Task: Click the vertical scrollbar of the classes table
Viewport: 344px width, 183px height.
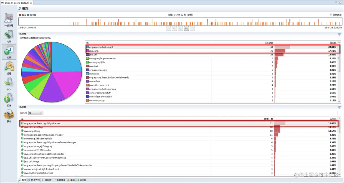Action: [x=339, y=147]
